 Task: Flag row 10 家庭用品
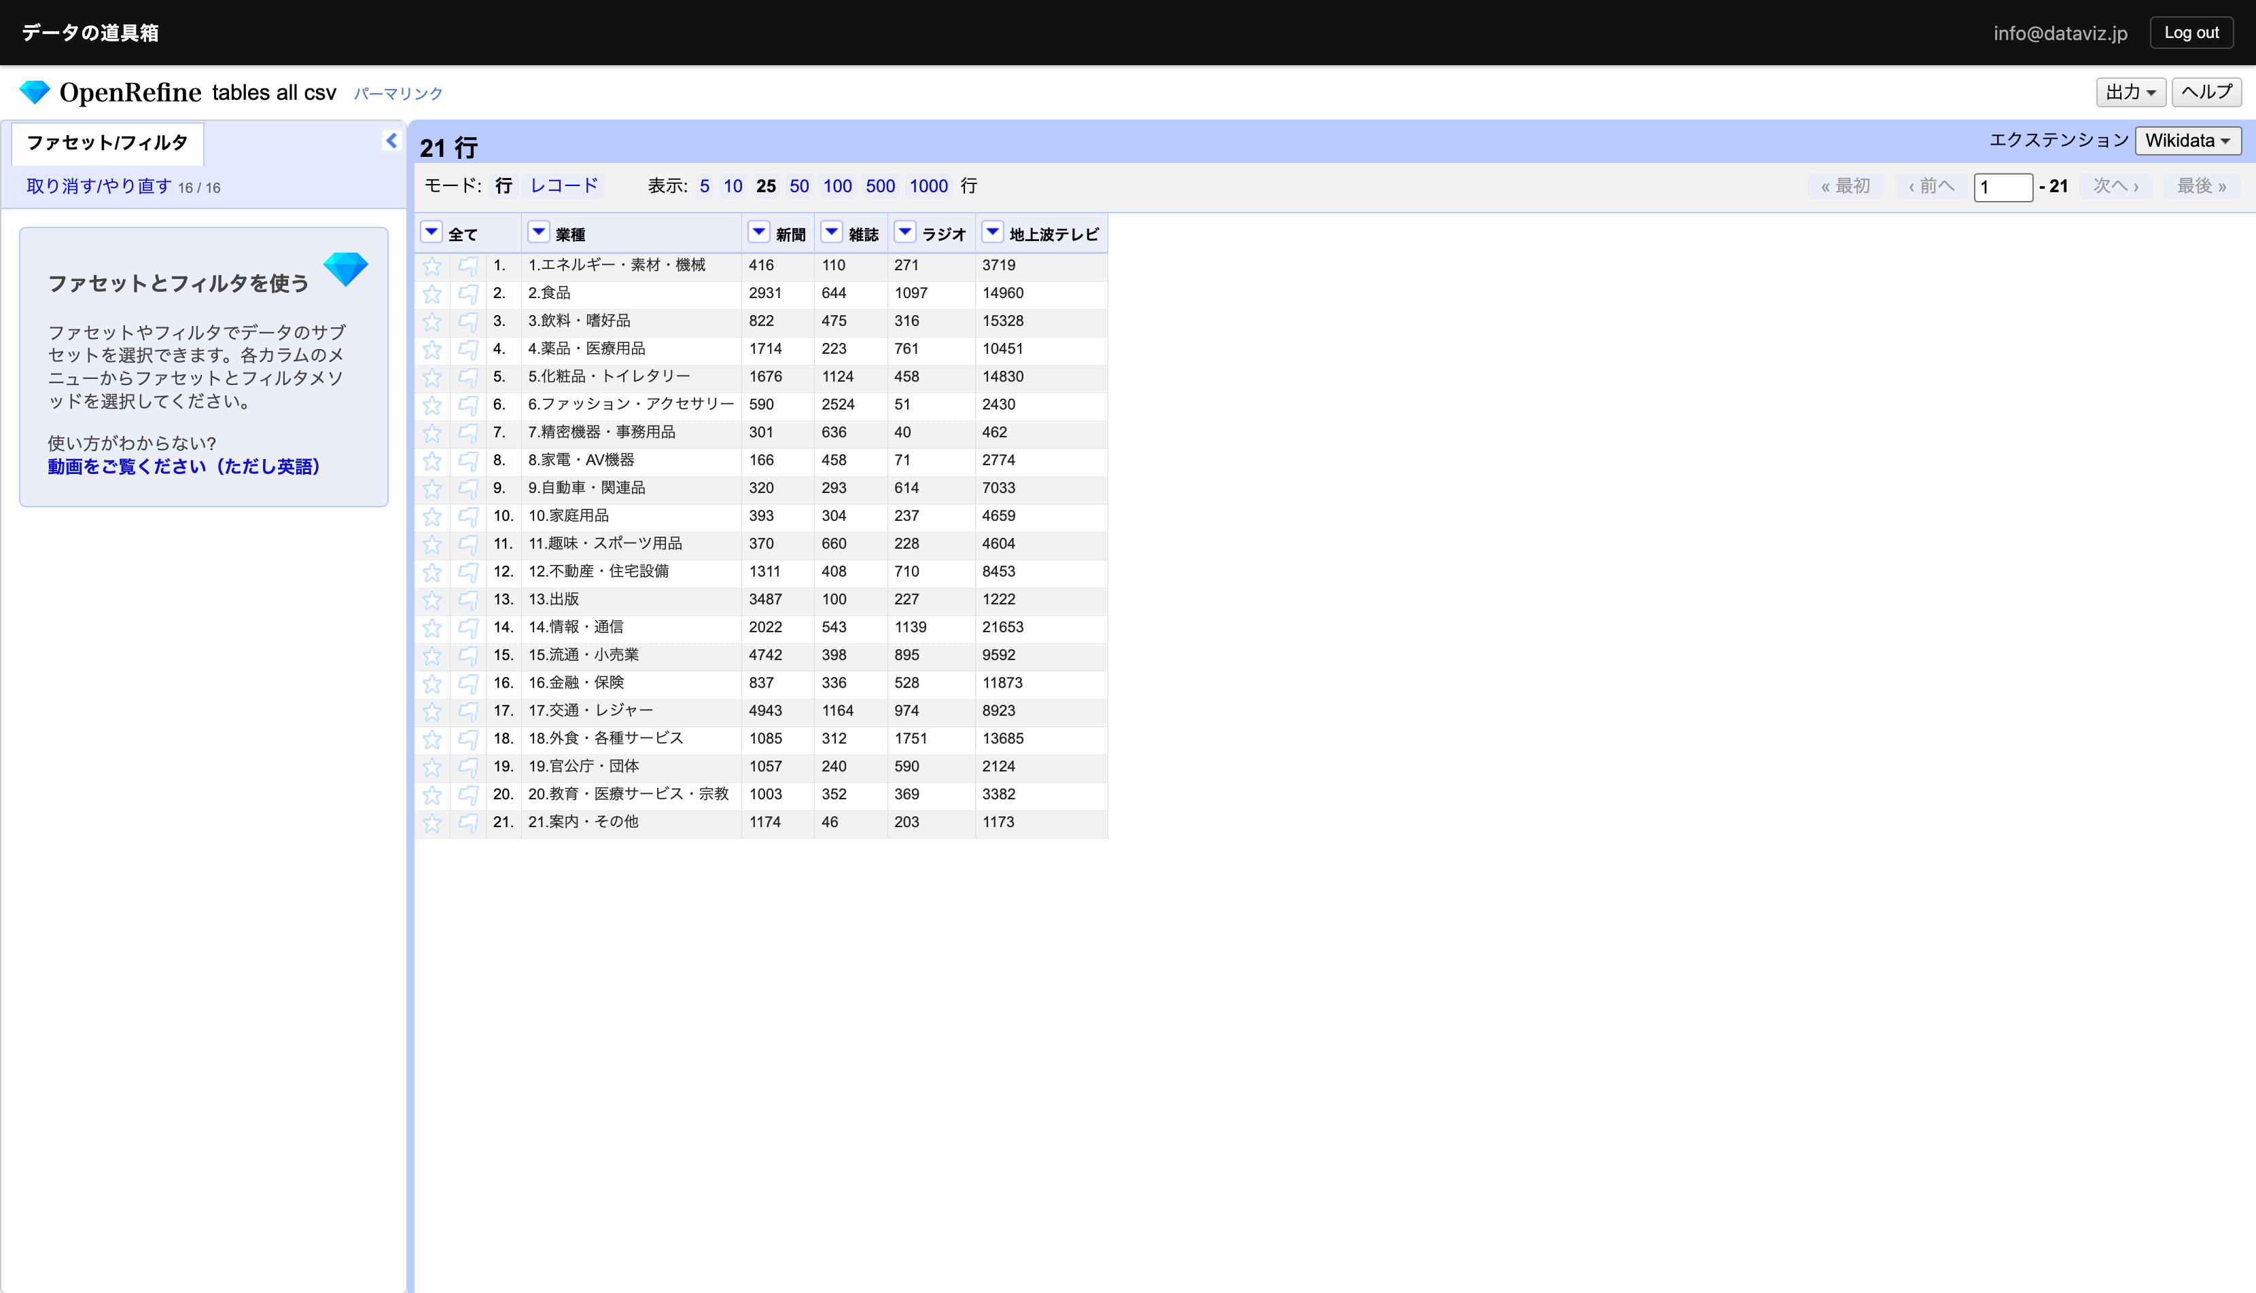(x=468, y=516)
